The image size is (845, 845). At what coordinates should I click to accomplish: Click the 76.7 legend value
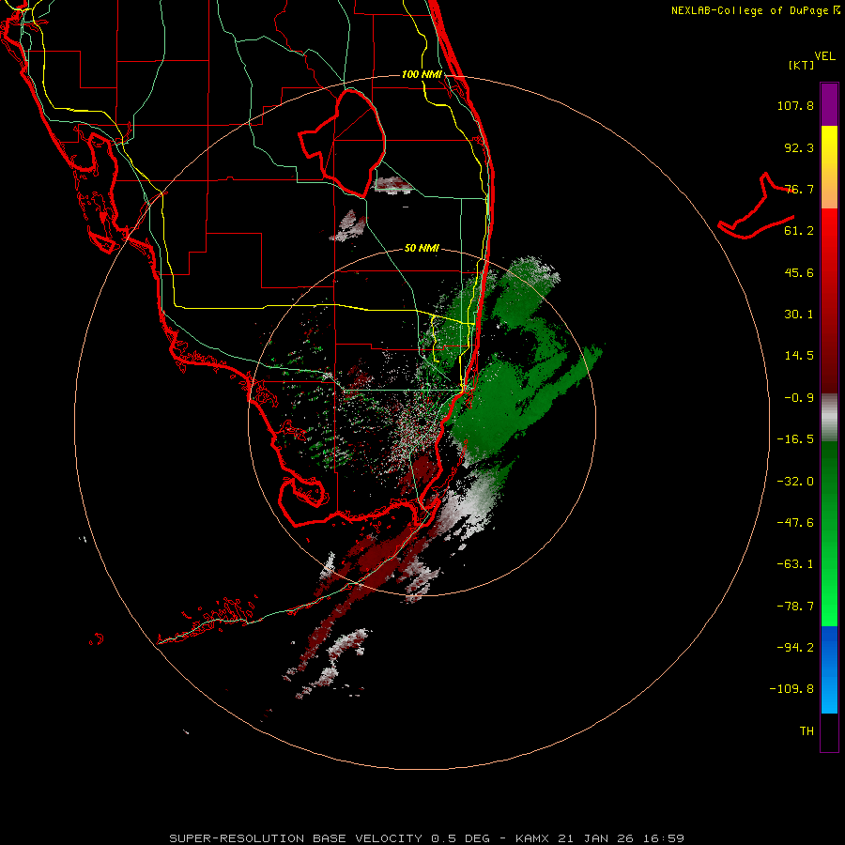tap(799, 189)
